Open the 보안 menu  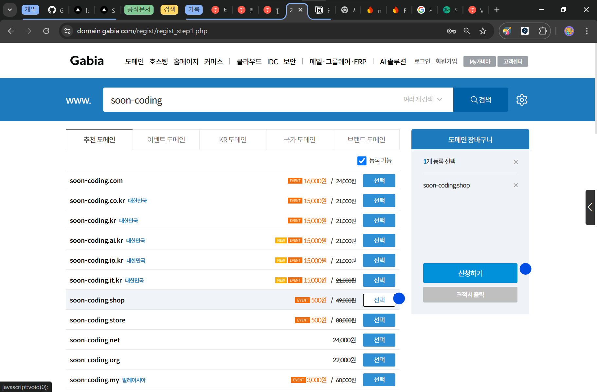tap(289, 61)
